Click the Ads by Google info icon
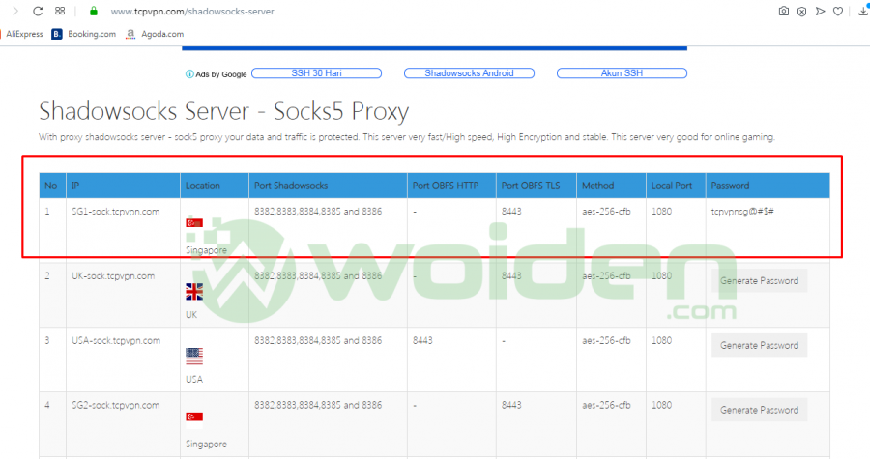 tap(189, 73)
